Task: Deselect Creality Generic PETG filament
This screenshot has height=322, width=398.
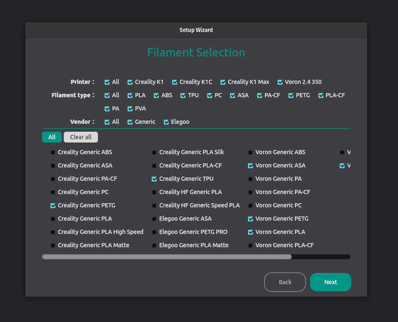Action: coord(53,206)
